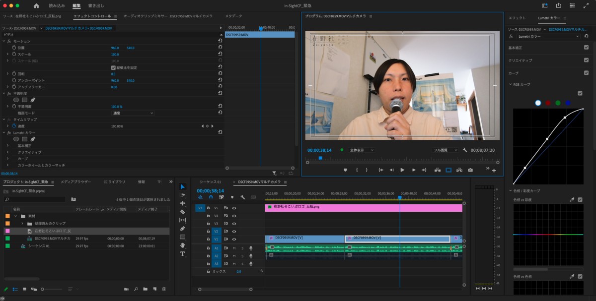
Task: Select the Razor tool in the toolbar
Action: (x=182, y=212)
